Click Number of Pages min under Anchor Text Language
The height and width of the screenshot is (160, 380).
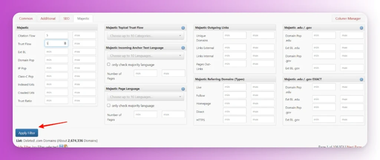pyautogui.click(x=145, y=73)
